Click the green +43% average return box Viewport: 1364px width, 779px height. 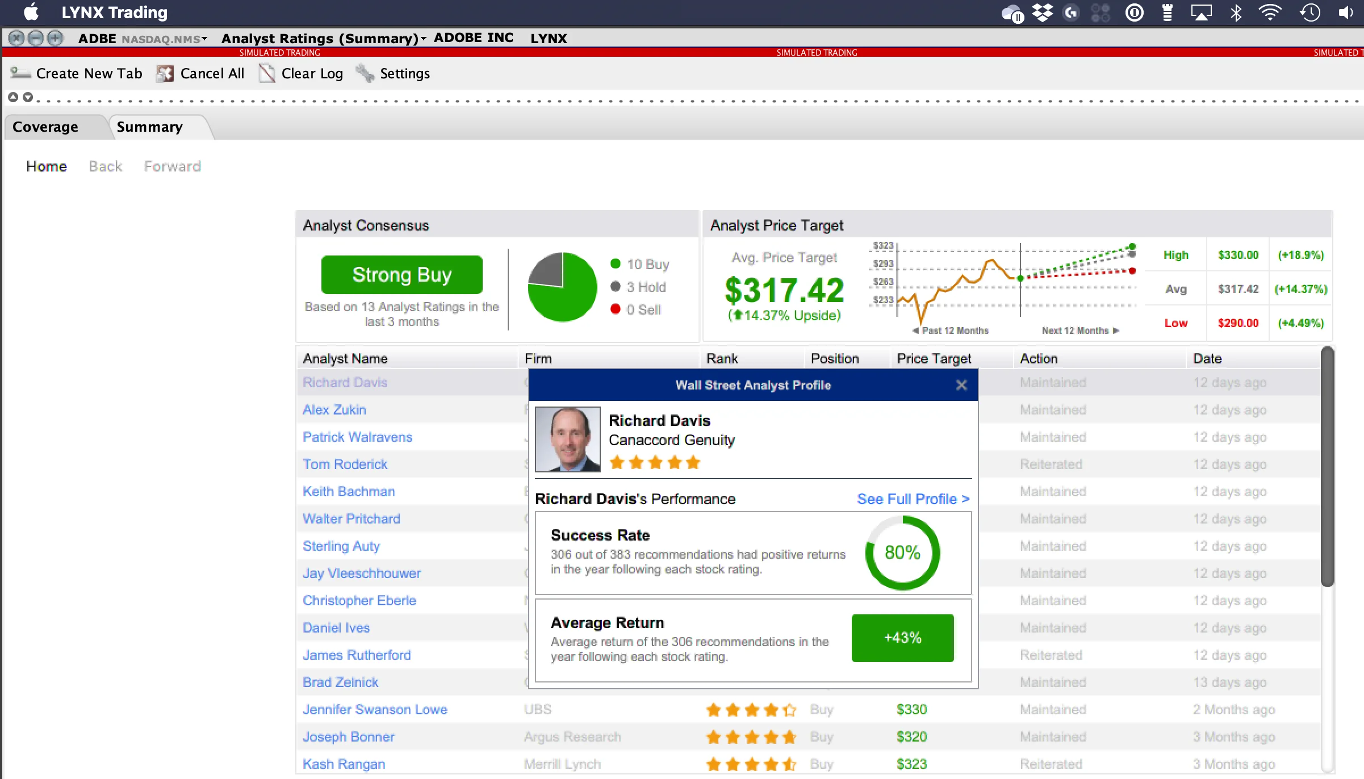coord(902,638)
